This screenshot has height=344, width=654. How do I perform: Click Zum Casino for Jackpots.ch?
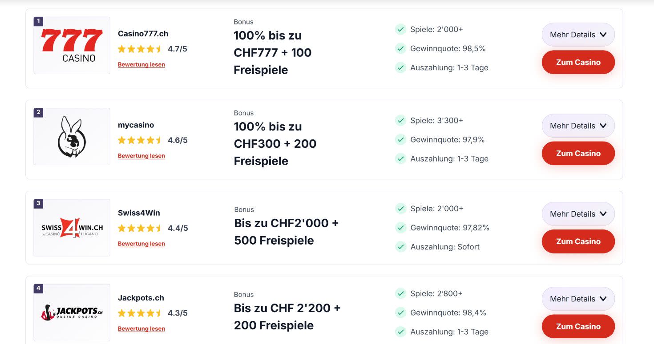578,326
